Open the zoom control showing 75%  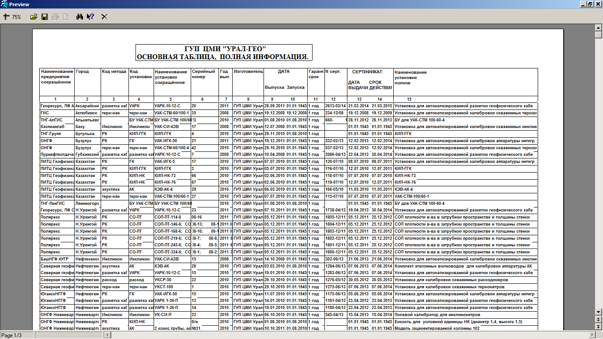click(x=12, y=17)
